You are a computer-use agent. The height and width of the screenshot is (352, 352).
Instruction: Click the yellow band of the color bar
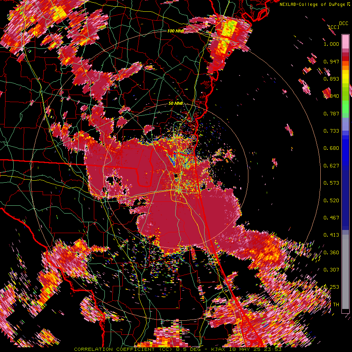pos(345,77)
